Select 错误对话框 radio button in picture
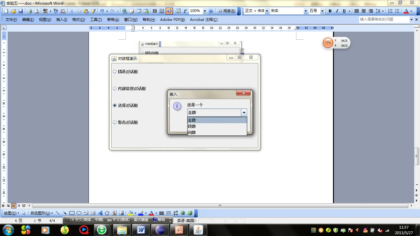This screenshot has width=420, height=236. click(115, 72)
